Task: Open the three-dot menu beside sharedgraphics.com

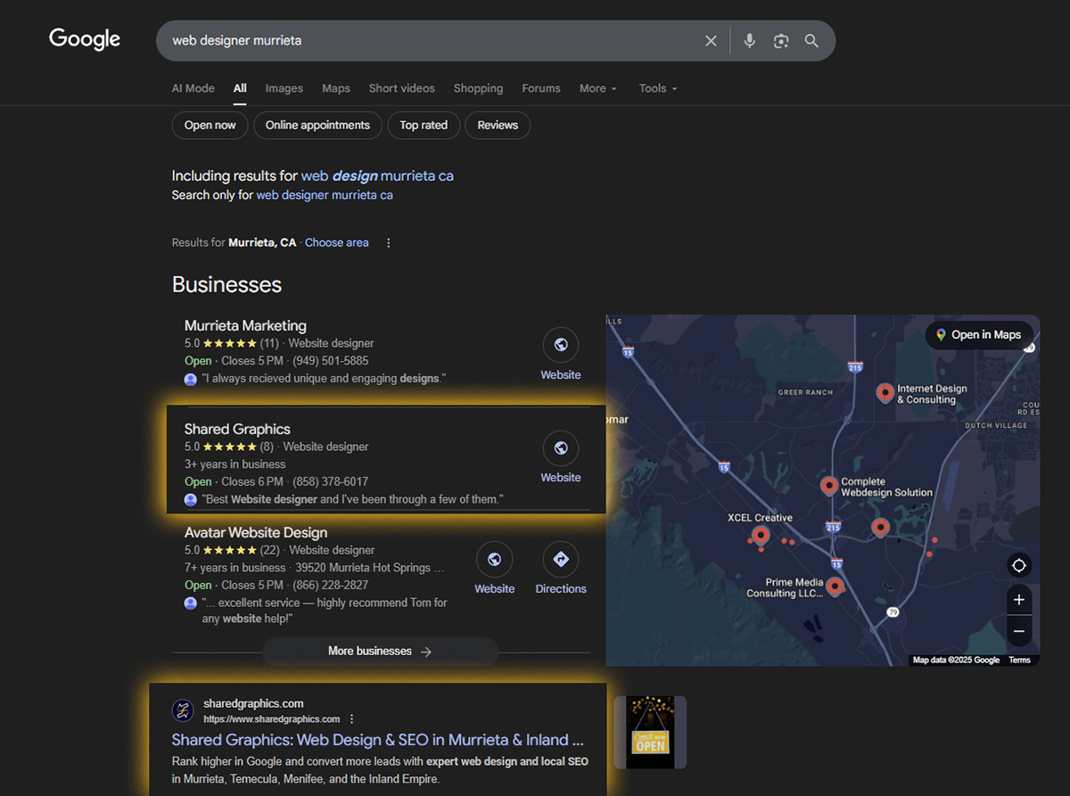Action: [x=351, y=718]
